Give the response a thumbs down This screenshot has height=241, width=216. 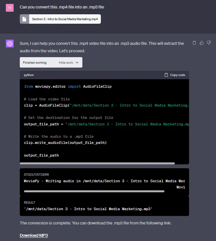pyautogui.click(x=209, y=43)
